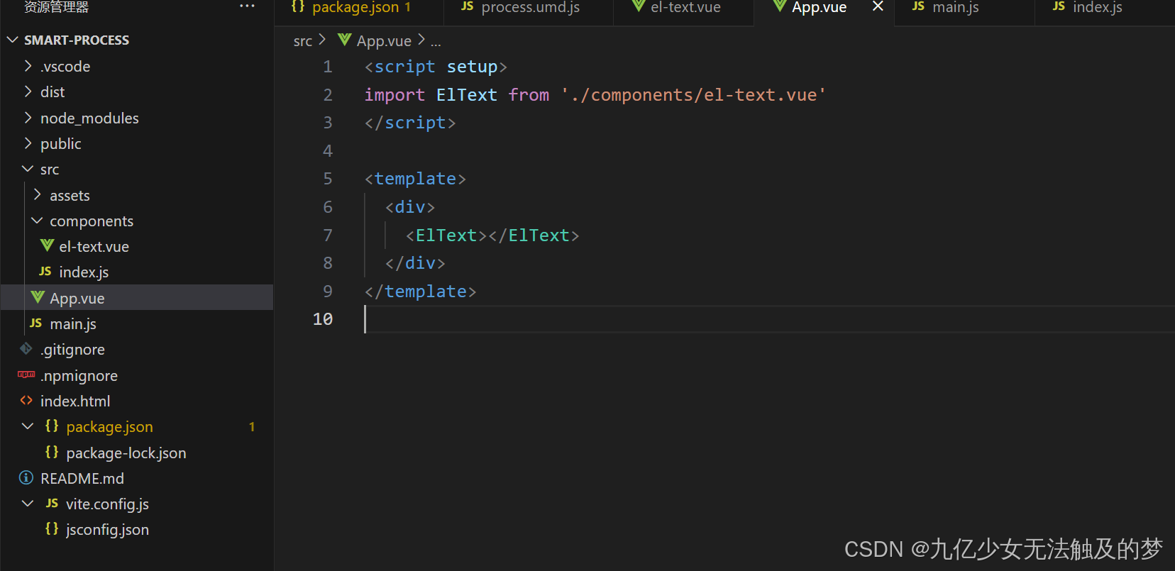Collapse the vite.config.js nested files chevron

tap(28, 504)
